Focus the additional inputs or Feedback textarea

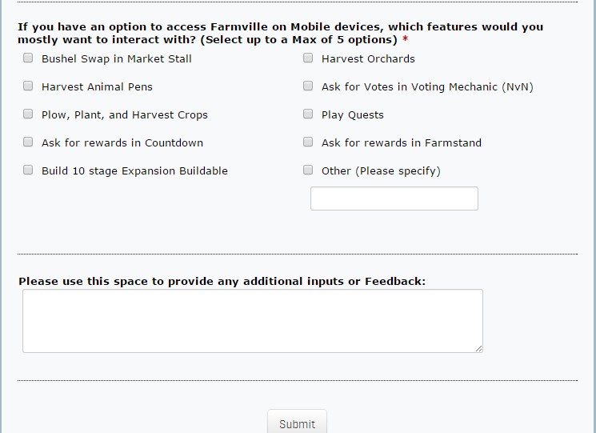click(x=252, y=320)
